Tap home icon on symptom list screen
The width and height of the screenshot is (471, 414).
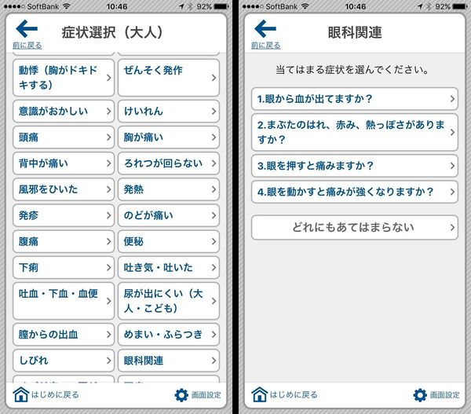tap(21, 394)
